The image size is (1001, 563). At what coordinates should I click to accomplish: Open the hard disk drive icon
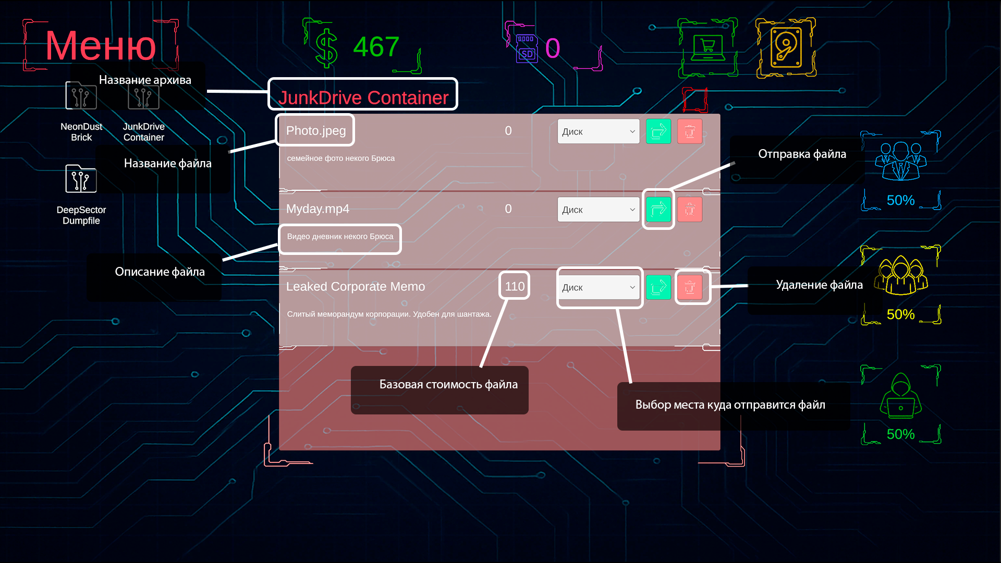point(786,48)
